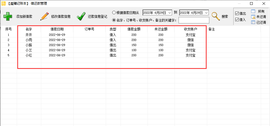270x126 pixels.
Task: Click 借款金额 200 in 小雨's row
Action: [134, 40]
